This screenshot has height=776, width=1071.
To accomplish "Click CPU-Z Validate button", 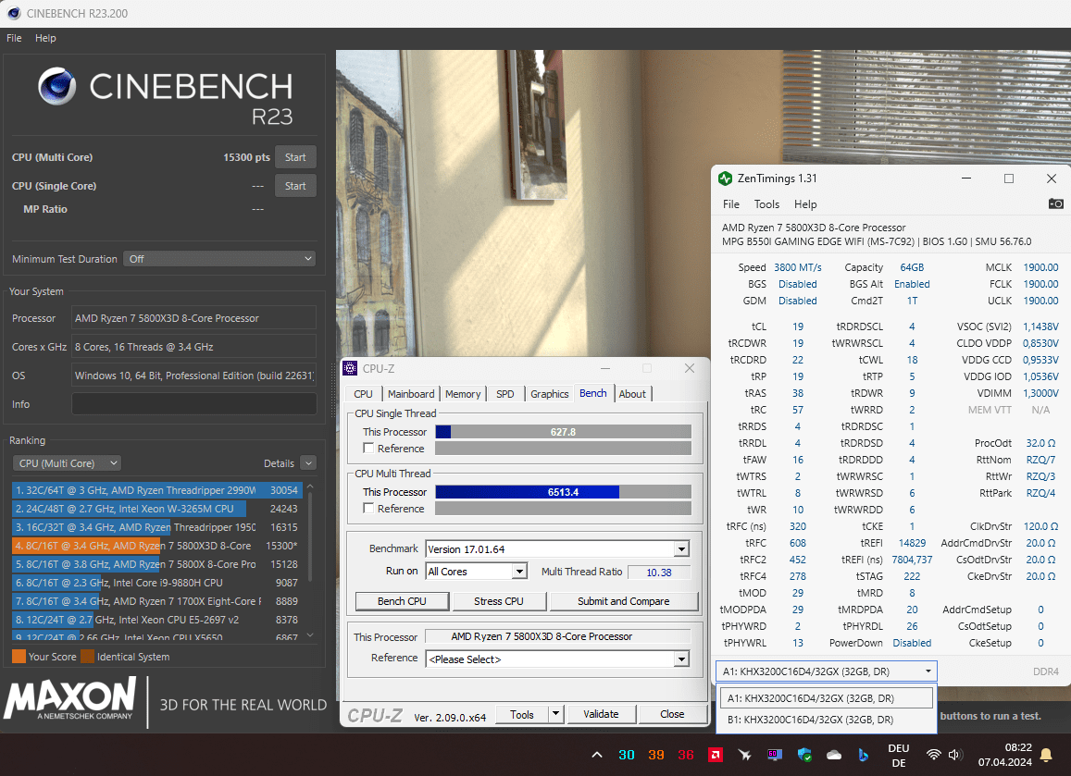I will point(601,714).
